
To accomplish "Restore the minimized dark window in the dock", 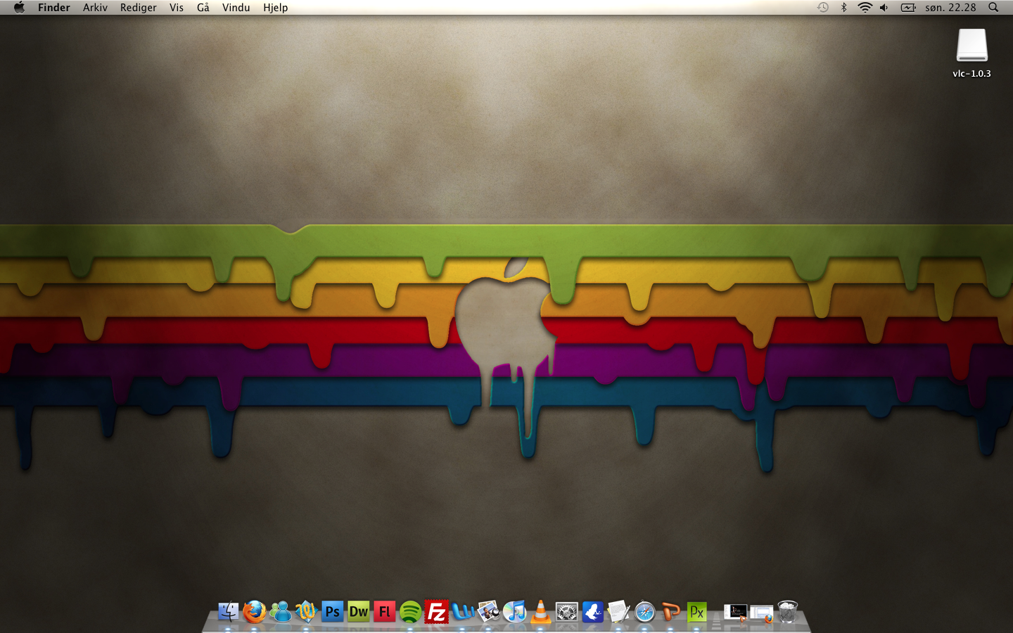I will pos(736,613).
